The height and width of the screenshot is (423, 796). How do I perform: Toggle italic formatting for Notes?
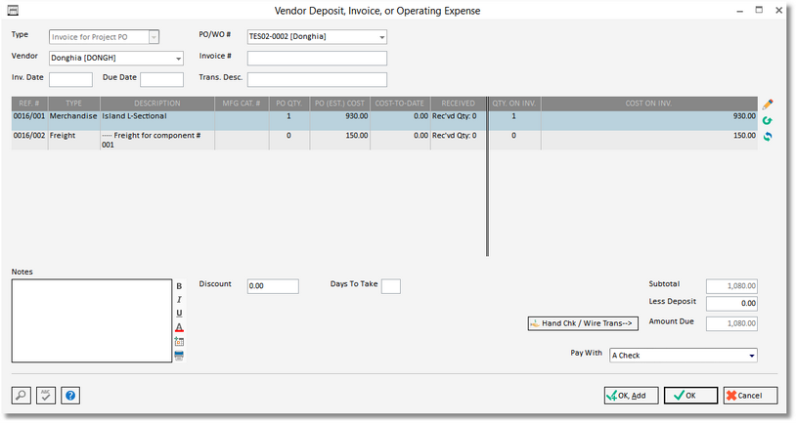pyautogui.click(x=179, y=300)
